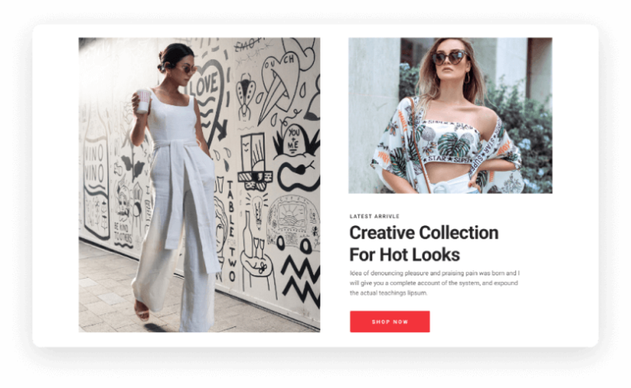The width and height of the screenshot is (631, 388).
Task: Click the beetle bug drawing on the wall
Action: 246,97
